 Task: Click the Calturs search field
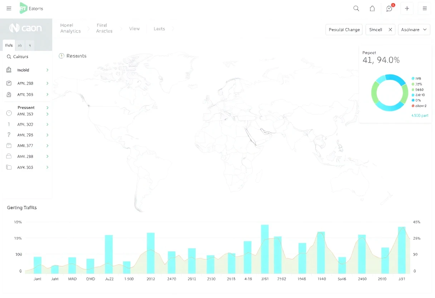[x=28, y=57]
